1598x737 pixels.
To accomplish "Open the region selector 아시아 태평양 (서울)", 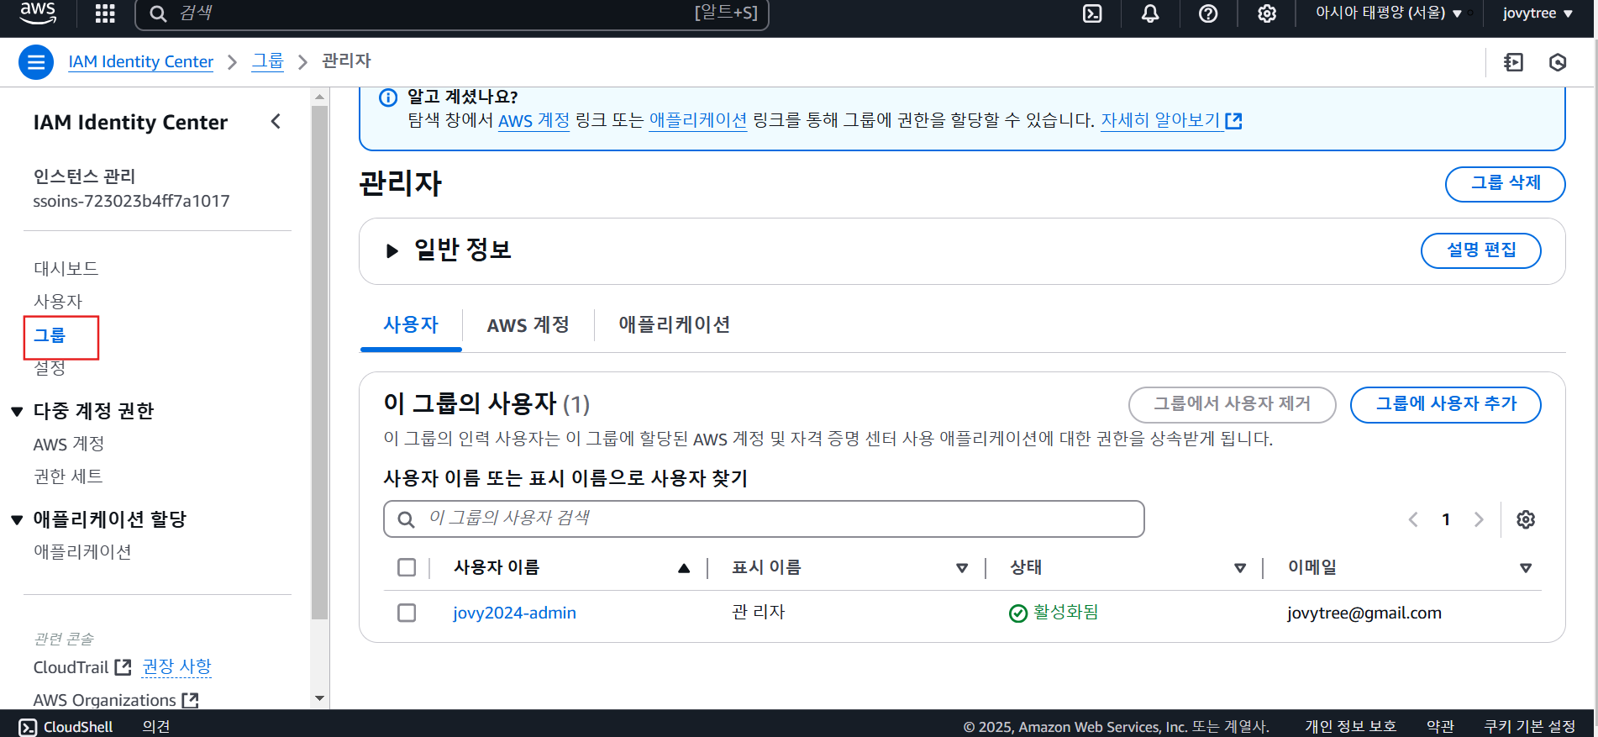I will click(x=1389, y=13).
